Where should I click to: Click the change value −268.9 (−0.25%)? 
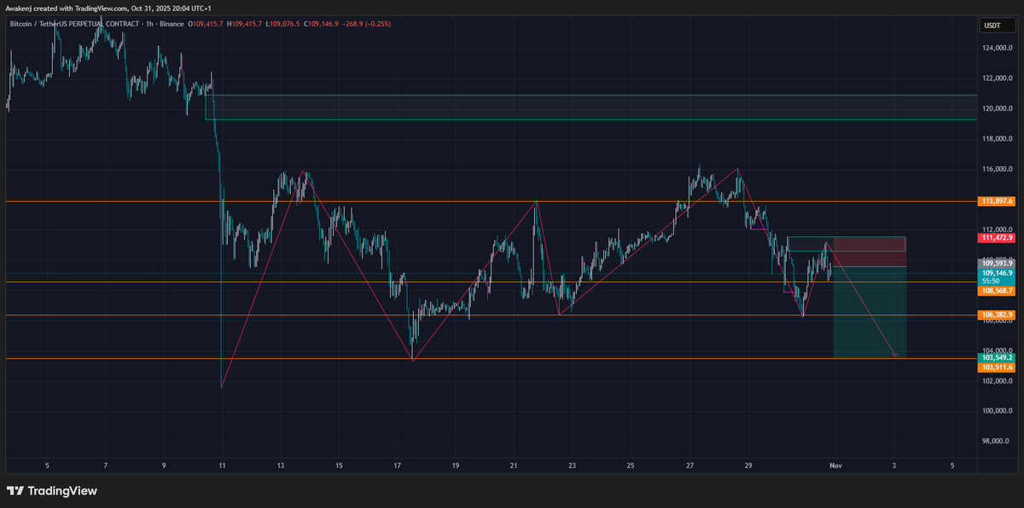(x=367, y=24)
